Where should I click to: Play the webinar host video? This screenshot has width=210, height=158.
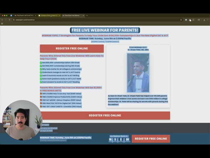[138, 73]
